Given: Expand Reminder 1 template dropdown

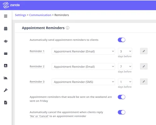Looking at the screenshot, I should tap(83, 51).
